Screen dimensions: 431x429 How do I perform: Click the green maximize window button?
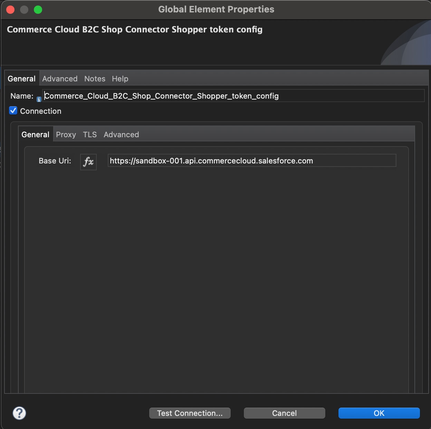coord(38,10)
